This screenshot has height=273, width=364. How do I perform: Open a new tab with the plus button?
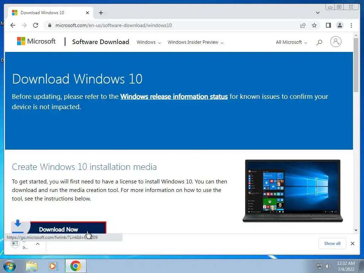101,13
